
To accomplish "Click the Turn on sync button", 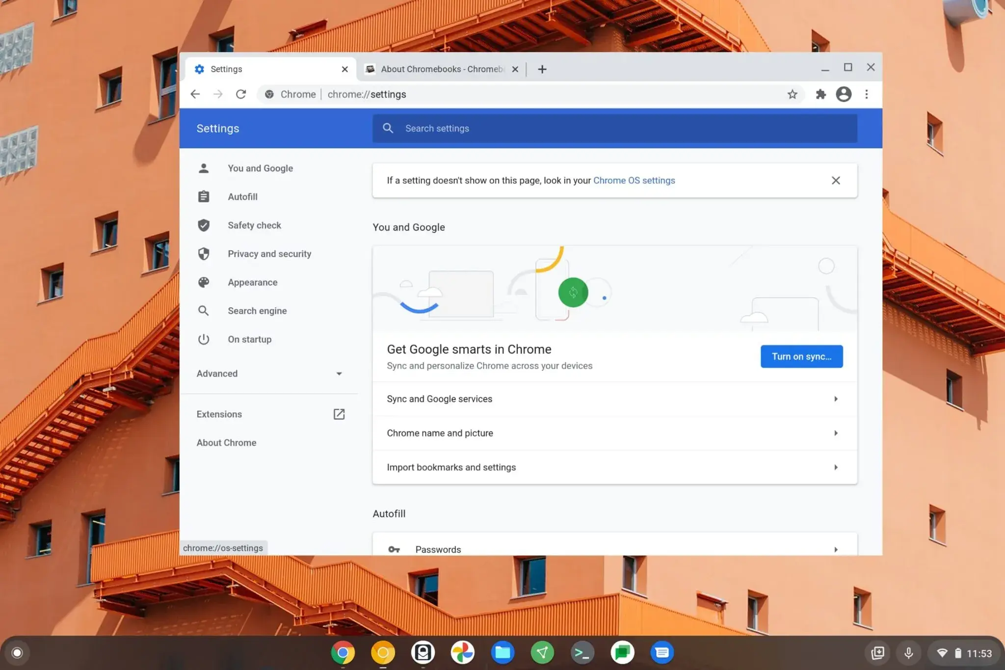I will click(801, 356).
